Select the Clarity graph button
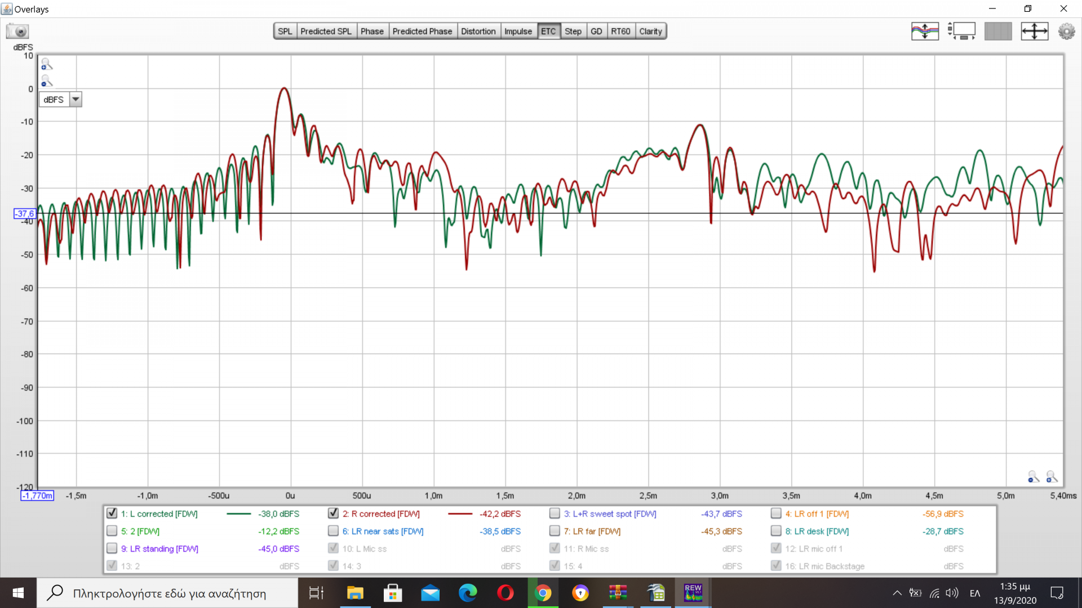The height and width of the screenshot is (608, 1082). click(650, 32)
